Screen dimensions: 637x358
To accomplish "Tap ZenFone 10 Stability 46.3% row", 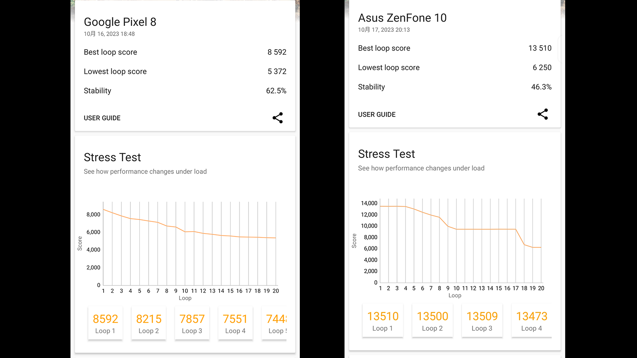I will pos(454,87).
